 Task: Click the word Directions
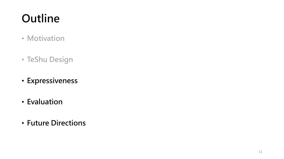68,123
